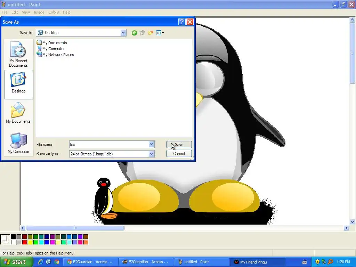Click the vertical scrollbar thumb in Paint
Image resolution: width=356 pixels, height=267 pixels.
tap(353, 53)
